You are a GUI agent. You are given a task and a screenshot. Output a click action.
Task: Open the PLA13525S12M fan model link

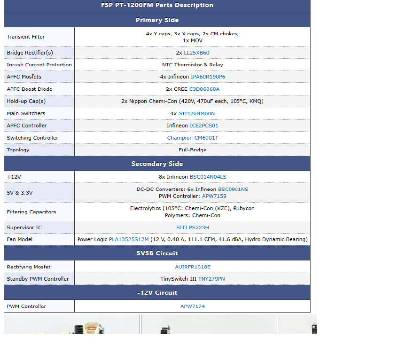(129, 239)
